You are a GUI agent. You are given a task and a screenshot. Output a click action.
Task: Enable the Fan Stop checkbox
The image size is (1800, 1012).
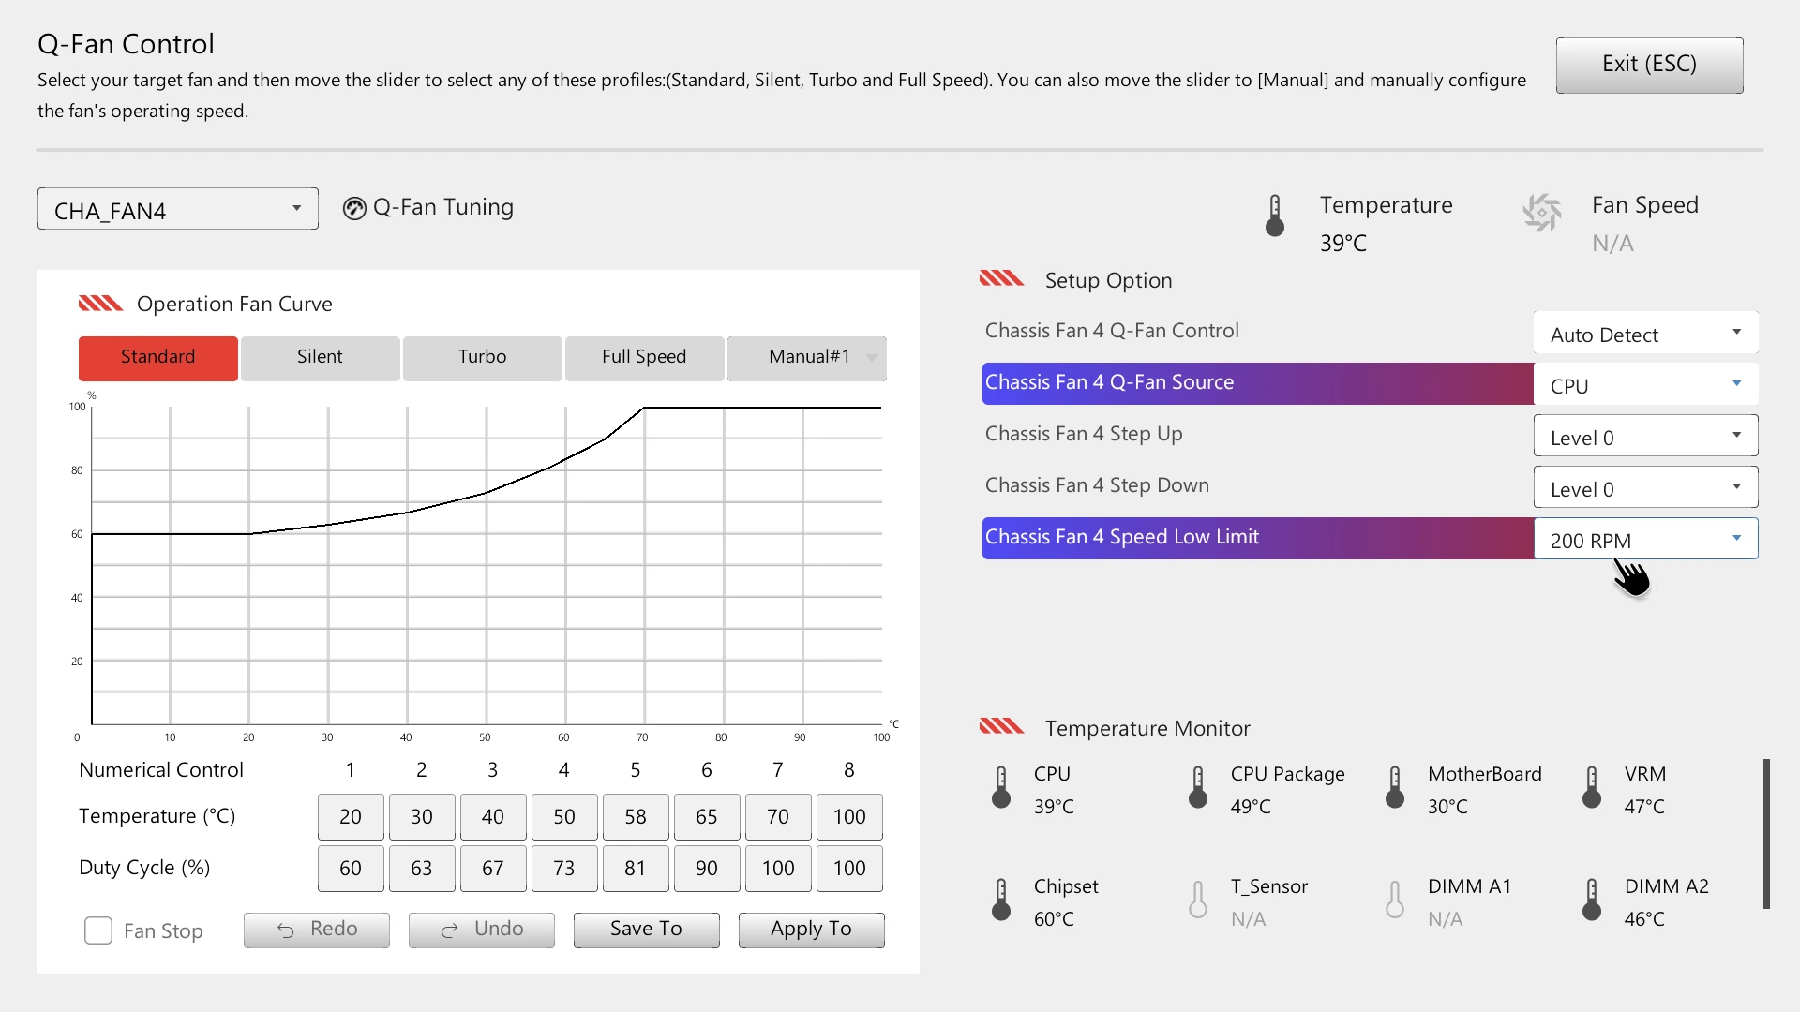[x=98, y=930]
